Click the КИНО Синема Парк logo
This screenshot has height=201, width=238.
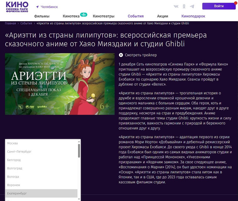click(x=17, y=7)
